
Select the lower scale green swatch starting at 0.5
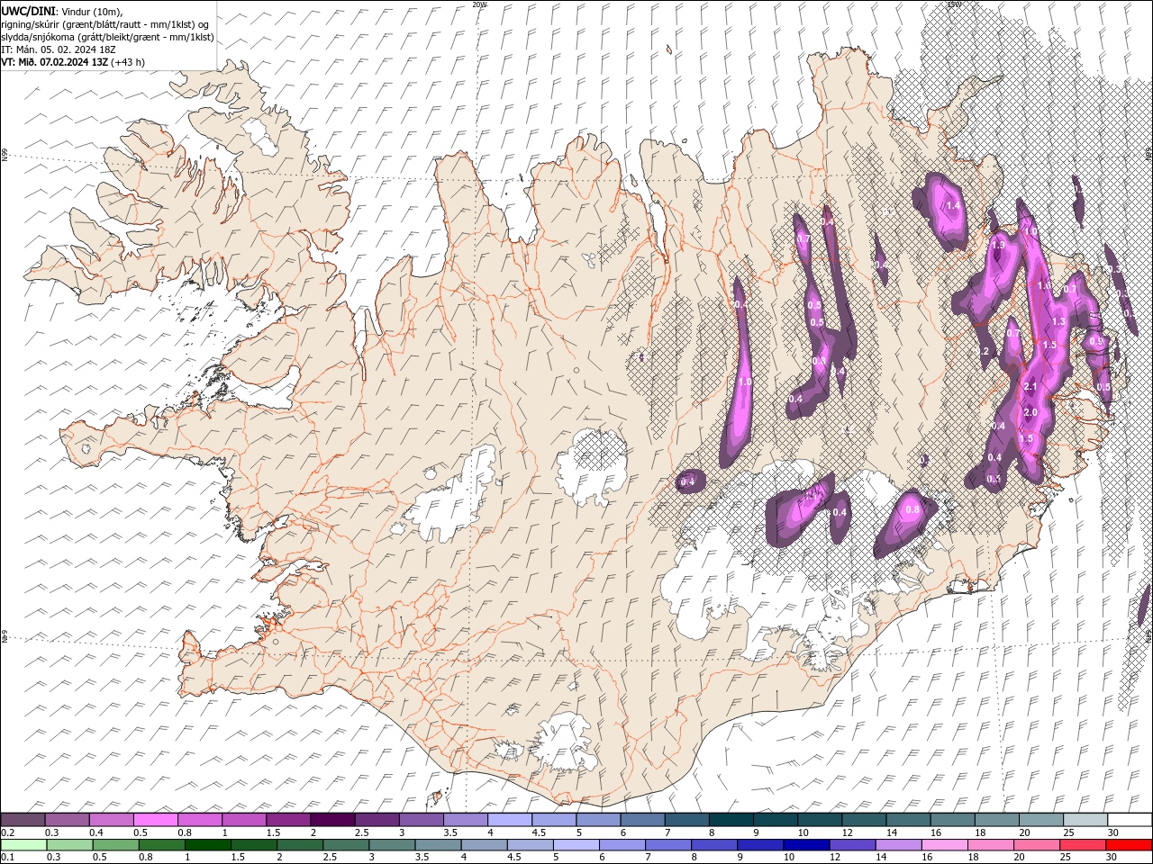coord(115,845)
